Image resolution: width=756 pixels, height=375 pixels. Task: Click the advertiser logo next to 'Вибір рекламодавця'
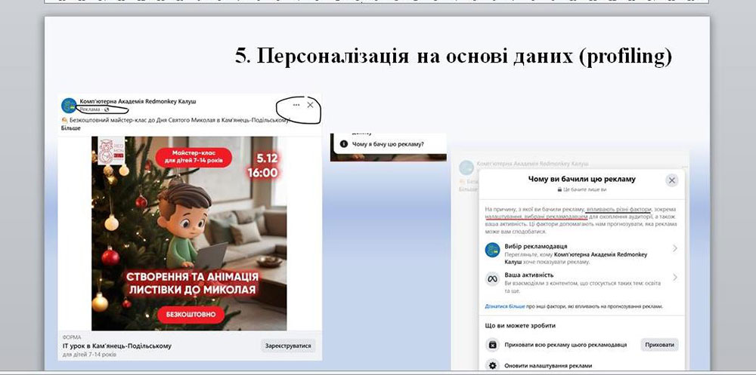click(x=491, y=251)
